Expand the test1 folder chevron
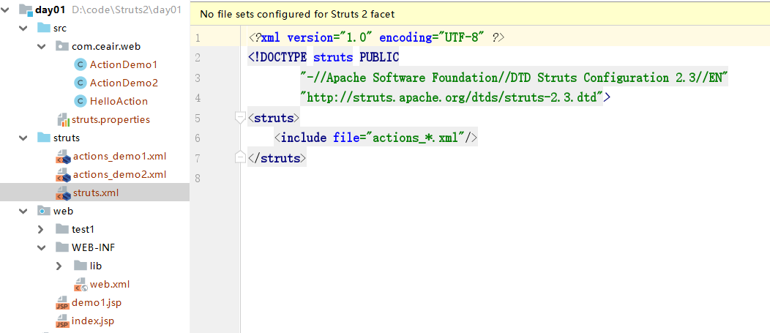The width and height of the screenshot is (770, 333). coord(41,229)
